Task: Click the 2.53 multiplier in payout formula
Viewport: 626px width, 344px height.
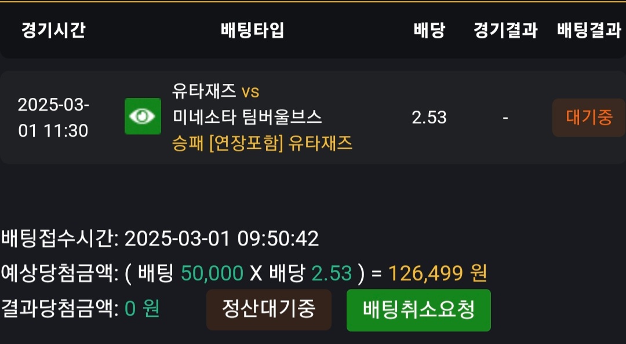Action: (332, 273)
